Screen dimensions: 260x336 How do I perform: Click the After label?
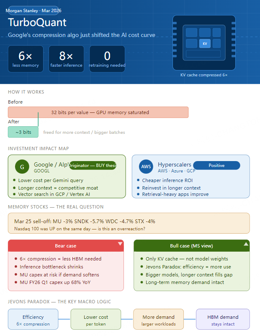click(x=13, y=122)
